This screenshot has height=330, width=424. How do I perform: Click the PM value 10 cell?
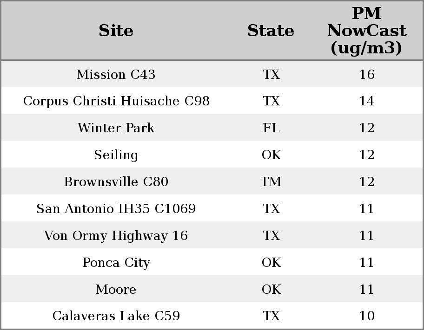pos(366,316)
